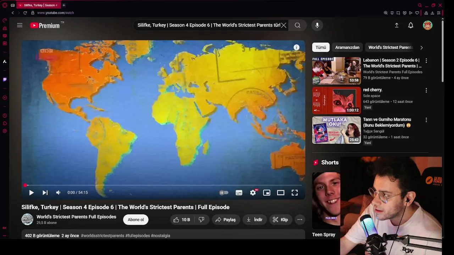Open the browser snapshot capture icon
454x255 pixels.
coord(398,13)
